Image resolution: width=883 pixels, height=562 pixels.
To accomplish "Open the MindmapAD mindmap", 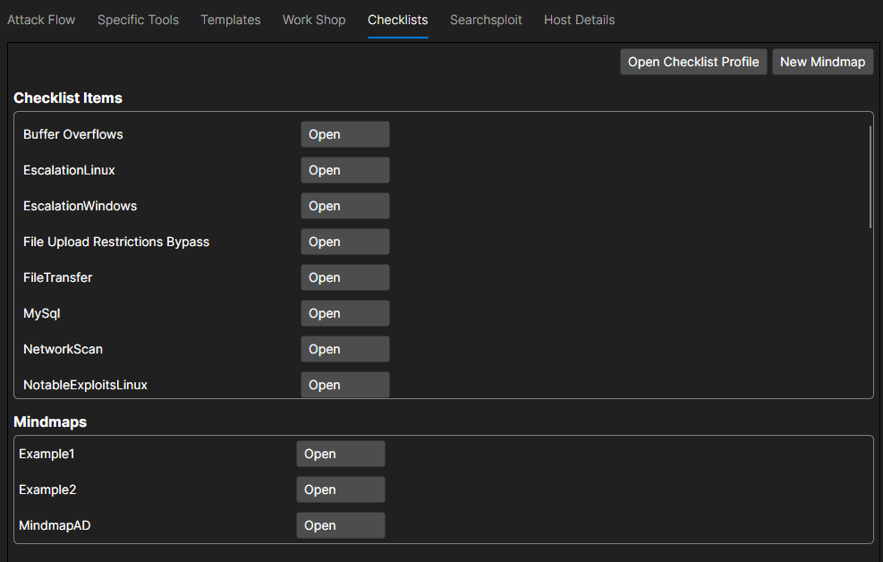I will [340, 525].
